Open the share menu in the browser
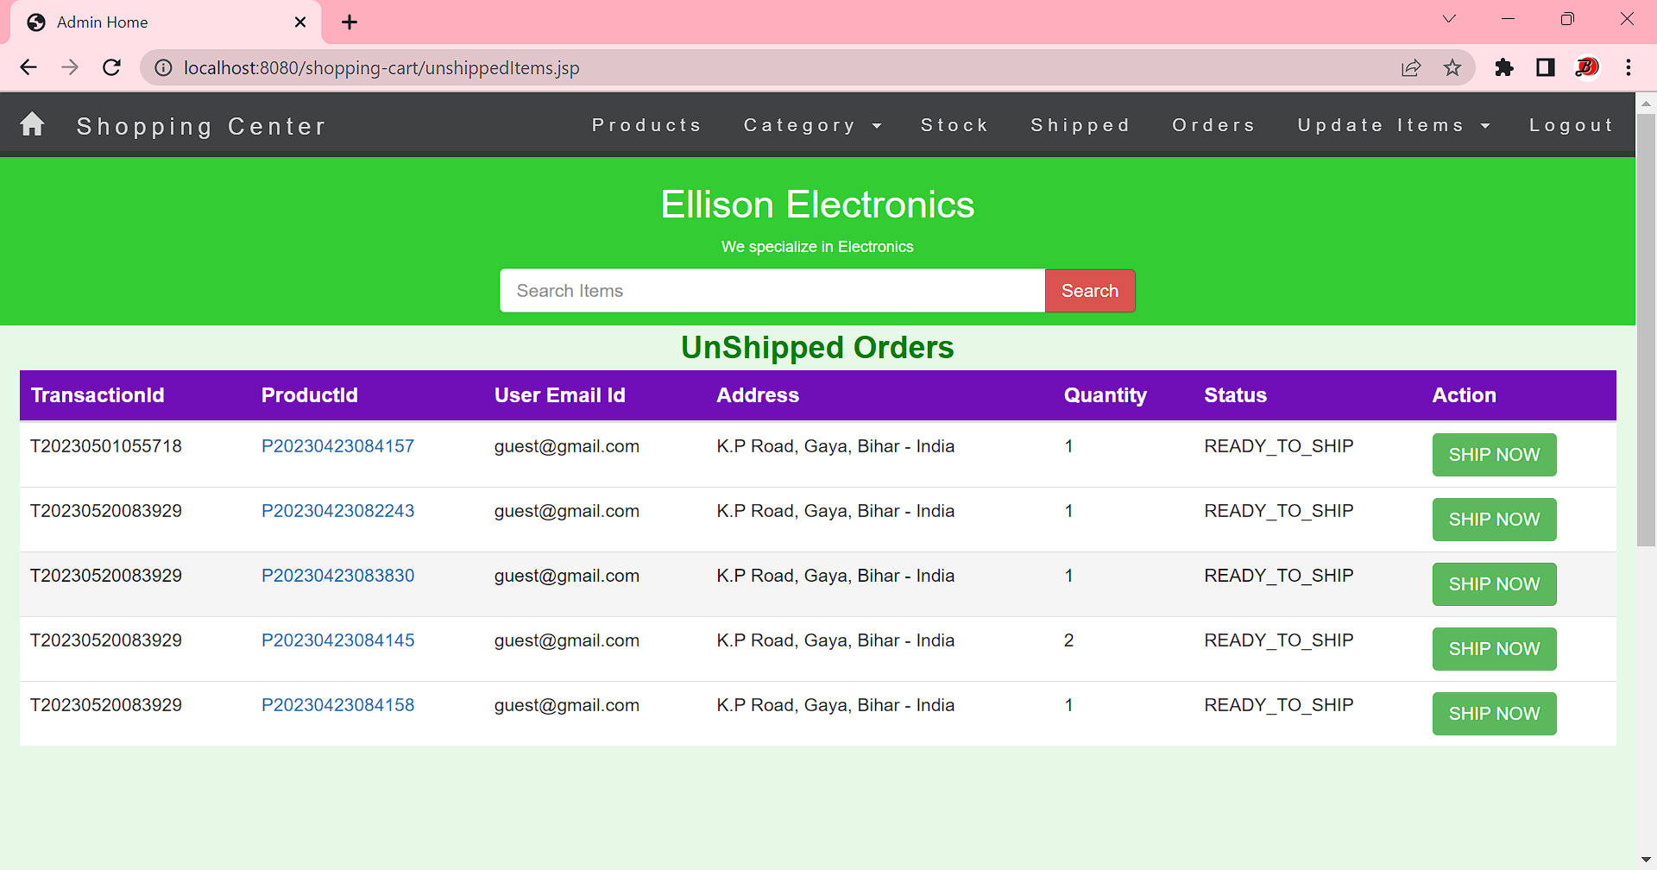Viewport: 1657px width, 870px height. (1411, 67)
